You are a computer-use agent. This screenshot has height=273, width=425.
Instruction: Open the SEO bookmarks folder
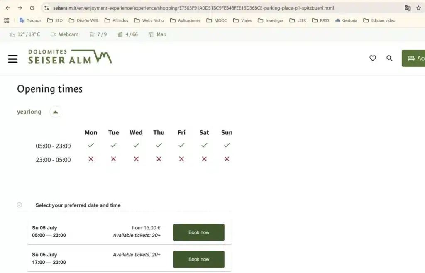click(x=55, y=20)
